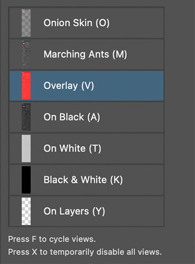This screenshot has height=264, width=195.
Task: Click the 'Press X to temporarily disable' hint
Action: 85,252
